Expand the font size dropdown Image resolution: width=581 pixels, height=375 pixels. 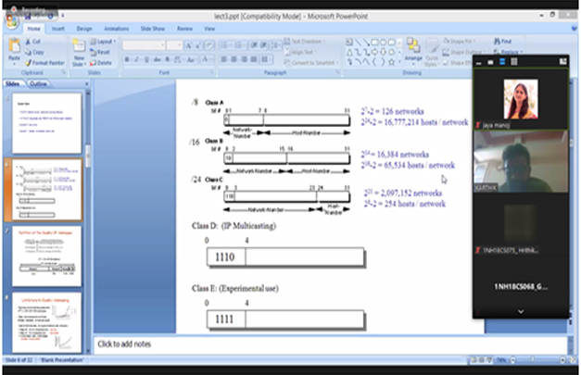[x=176, y=44]
